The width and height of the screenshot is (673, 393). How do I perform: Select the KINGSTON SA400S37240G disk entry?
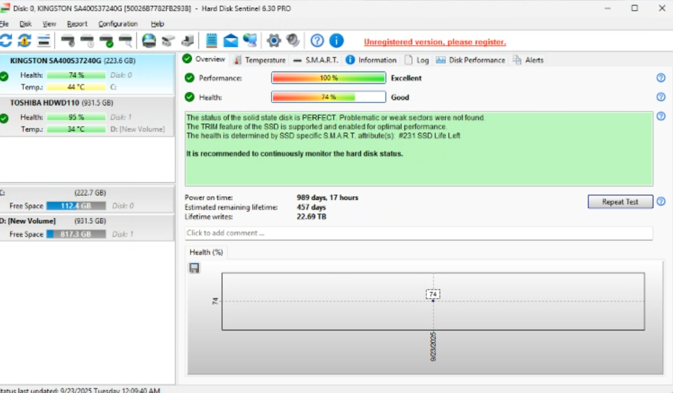click(88, 74)
